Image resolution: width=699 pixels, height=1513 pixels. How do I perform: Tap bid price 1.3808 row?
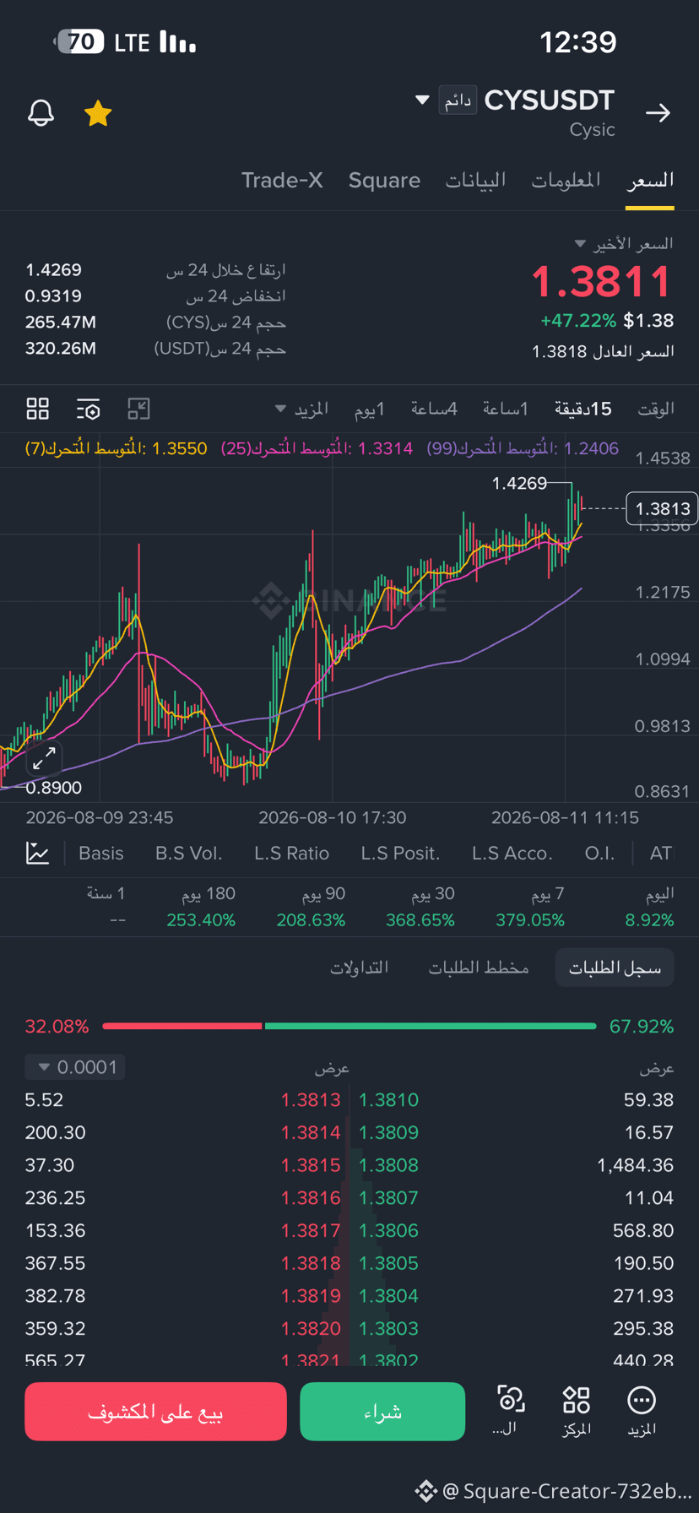pos(388,1165)
